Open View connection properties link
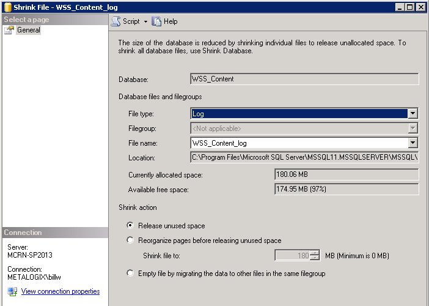 click(61, 291)
